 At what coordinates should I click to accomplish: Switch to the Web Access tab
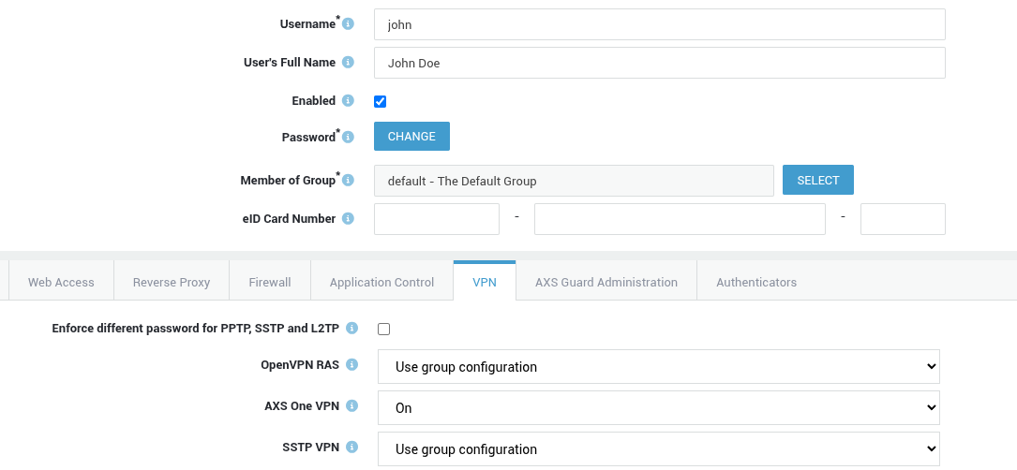pos(61,282)
